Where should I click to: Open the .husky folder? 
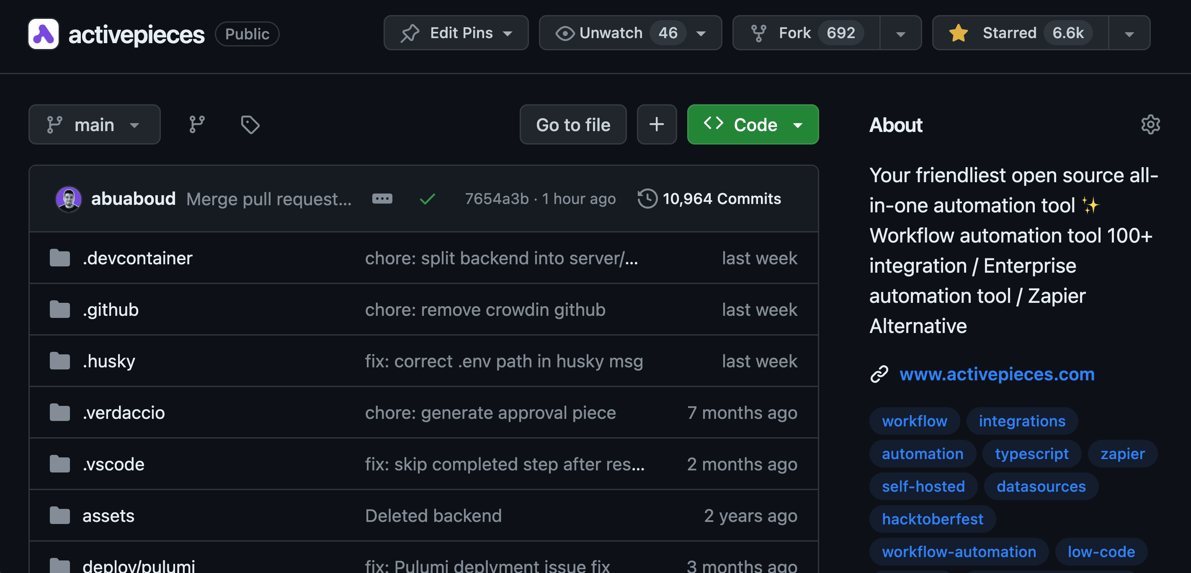click(108, 361)
